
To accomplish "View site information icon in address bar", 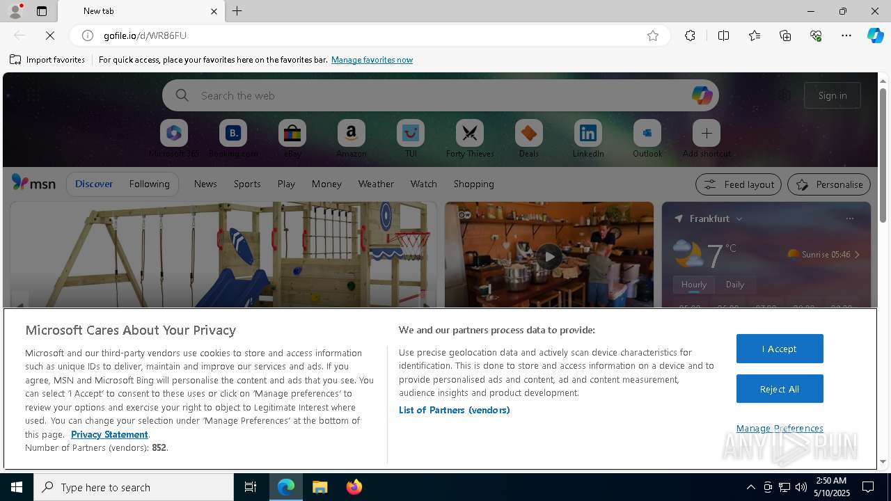I will [88, 35].
